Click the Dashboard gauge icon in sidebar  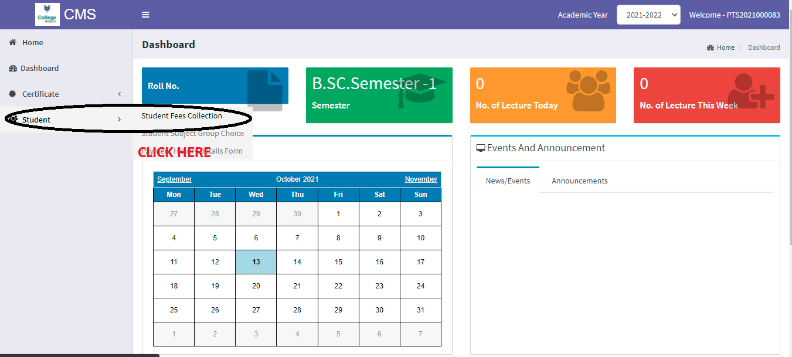pos(13,68)
